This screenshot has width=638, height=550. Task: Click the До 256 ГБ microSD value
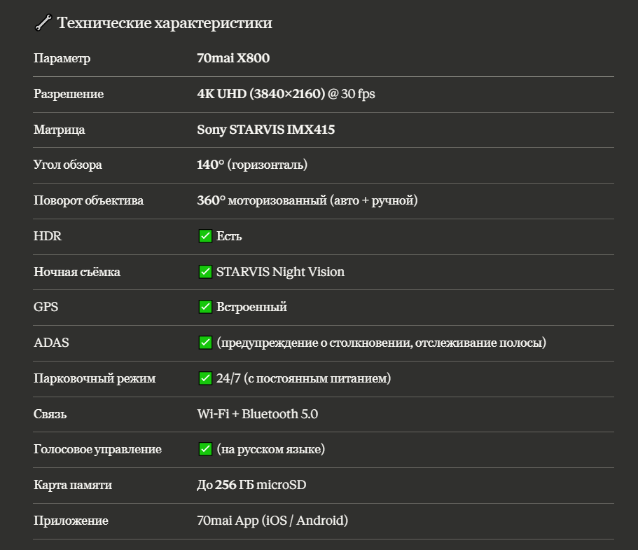(251, 485)
